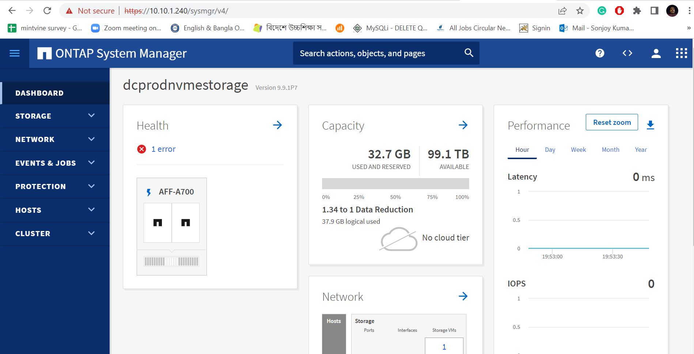Open the Capacity details arrow
The height and width of the screenshot is (354, 694).
463,125
